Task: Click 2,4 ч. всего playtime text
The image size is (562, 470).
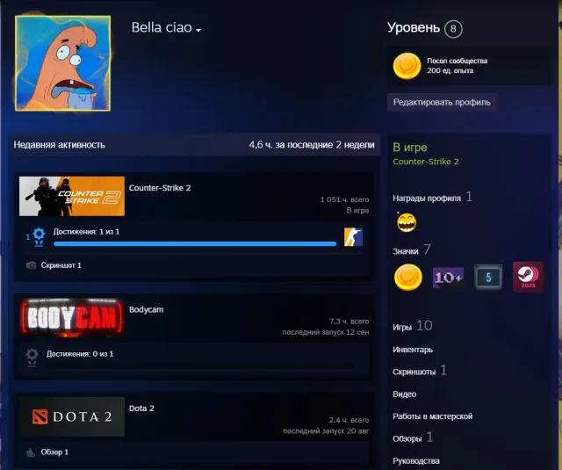Action: [349, 420]
